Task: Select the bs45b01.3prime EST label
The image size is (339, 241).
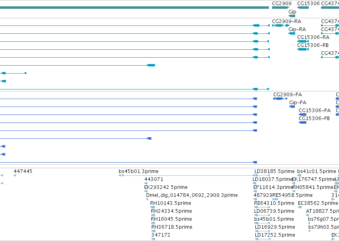Action: click(x=139, y=171)
